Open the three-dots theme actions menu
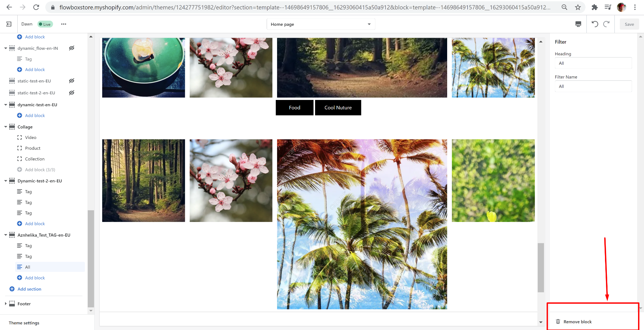This screenshot has height=330, width=644. click(x=64, y=24)
